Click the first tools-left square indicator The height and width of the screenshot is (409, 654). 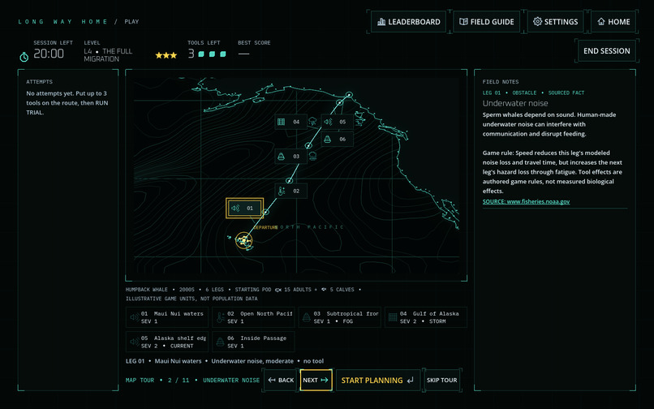[201, 54]
